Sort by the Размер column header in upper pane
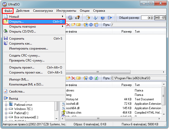 tap(126, 32)
